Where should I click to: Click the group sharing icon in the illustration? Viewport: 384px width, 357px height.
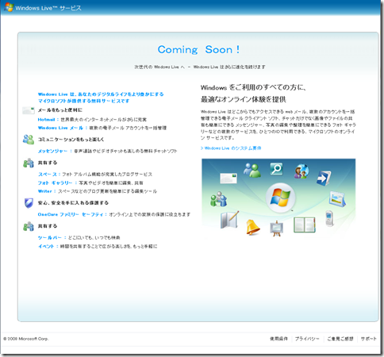pos(219,199)
